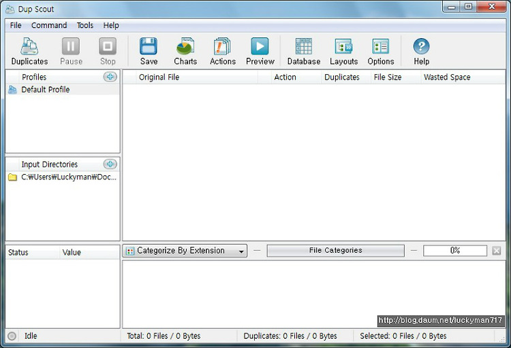Screen dimensions: 511x348
Task: Add input directory with plus icon
Action: [110, 164]
